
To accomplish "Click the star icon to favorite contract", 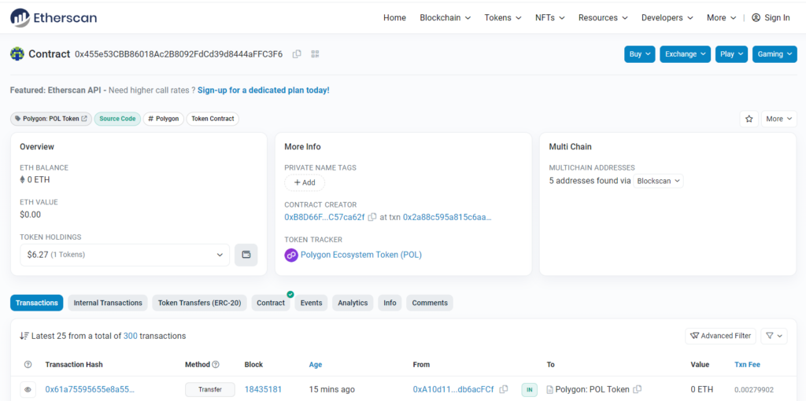I will pos(749,119).
